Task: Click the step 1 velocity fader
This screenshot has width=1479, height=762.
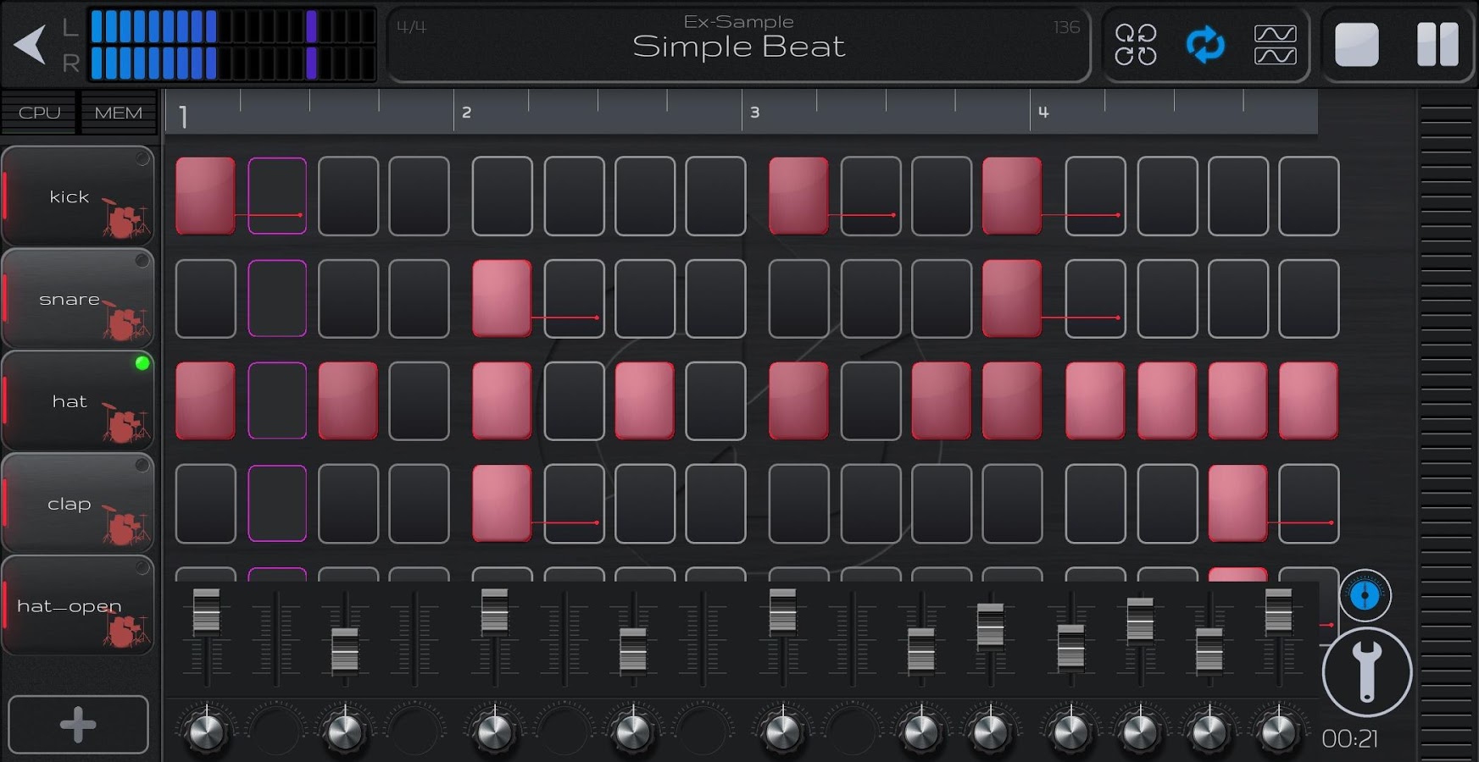Action: tap(206, 611)
